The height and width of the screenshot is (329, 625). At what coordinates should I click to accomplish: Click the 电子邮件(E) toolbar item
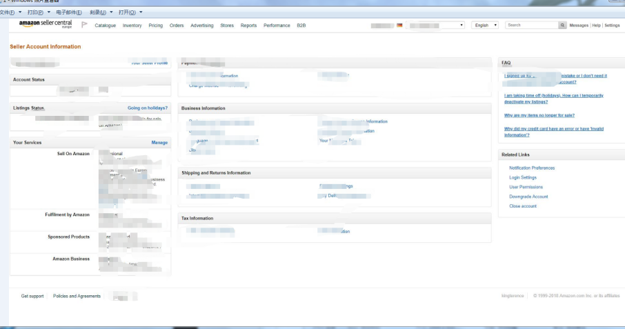click(69, 12)
